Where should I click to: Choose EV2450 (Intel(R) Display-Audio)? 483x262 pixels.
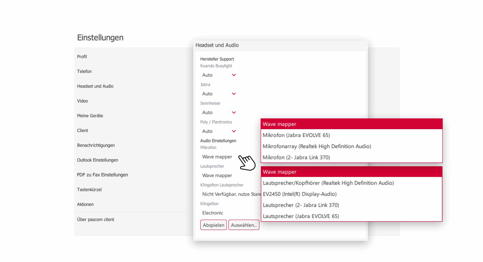click(352, 194)
